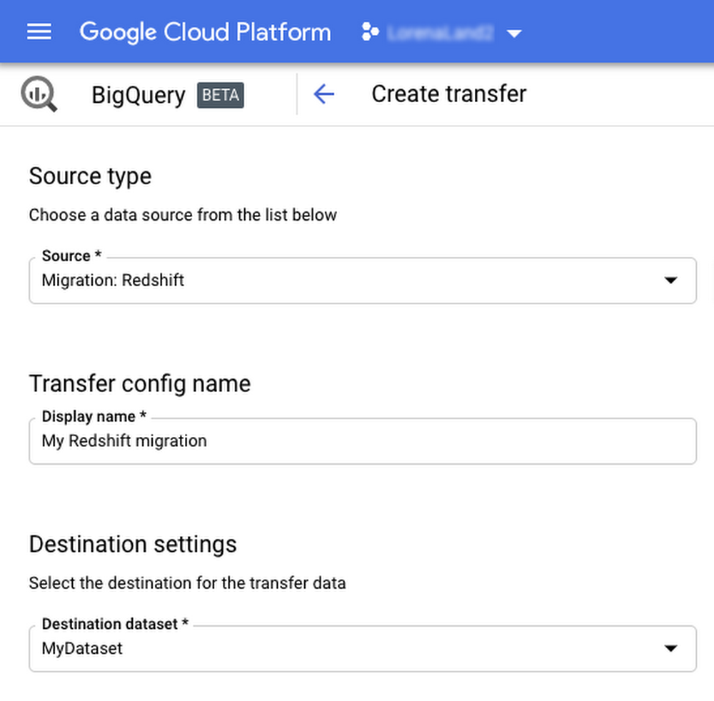Click the Source type heading
Viewport: 714px width, 701px height.
90,176
